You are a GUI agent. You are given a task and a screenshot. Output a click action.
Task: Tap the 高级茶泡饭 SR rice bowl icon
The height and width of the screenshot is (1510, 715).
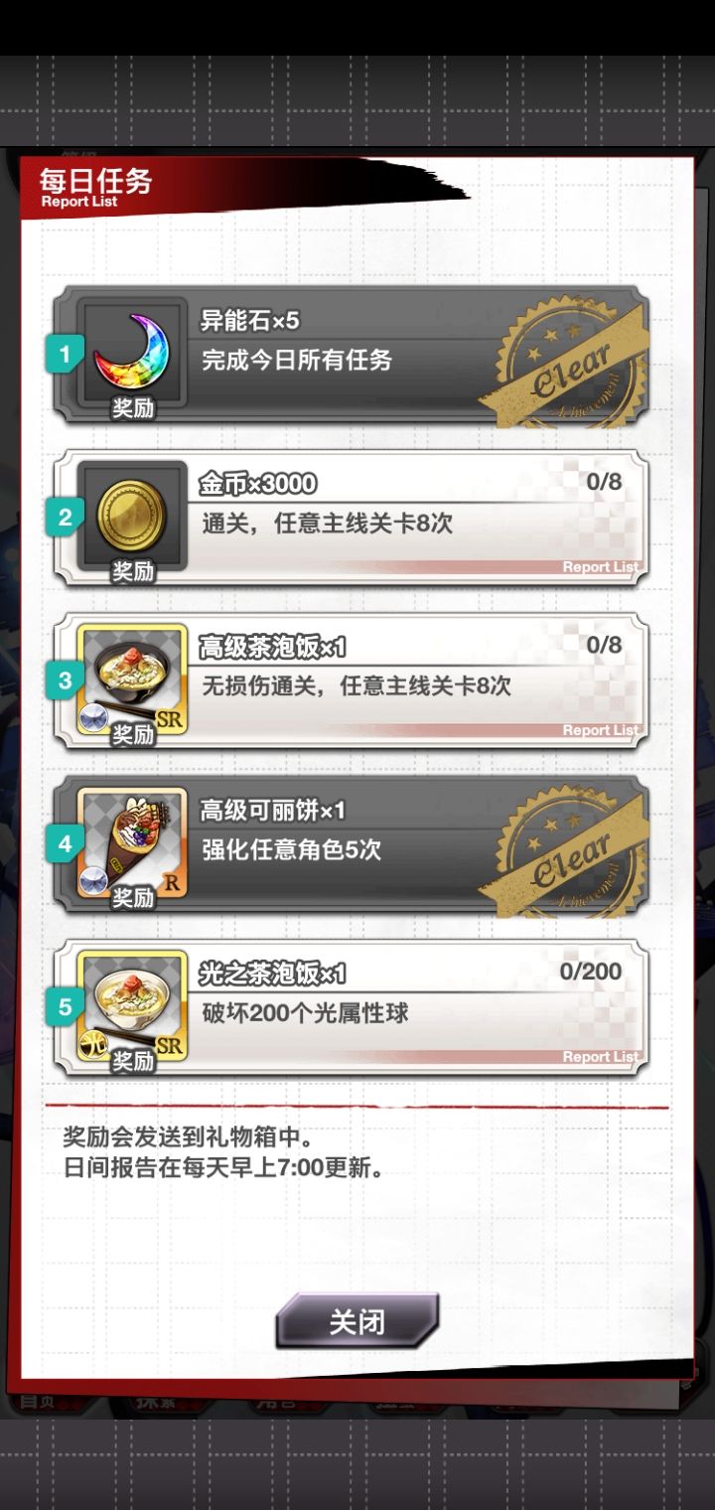point(132,680)
